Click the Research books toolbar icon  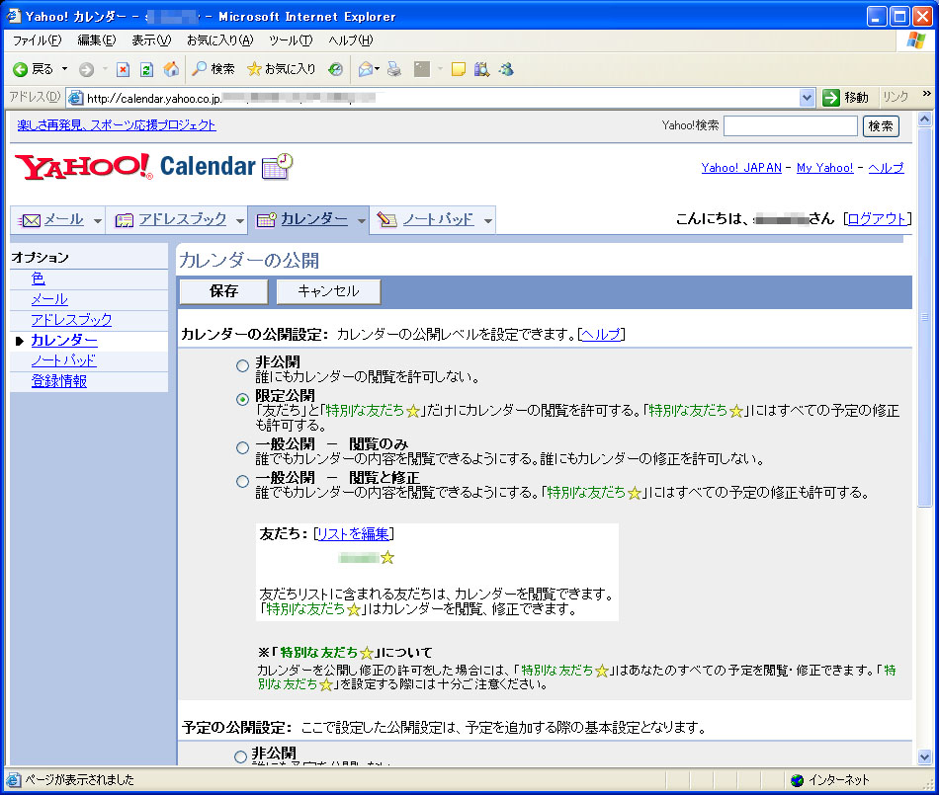coord(481,69)
